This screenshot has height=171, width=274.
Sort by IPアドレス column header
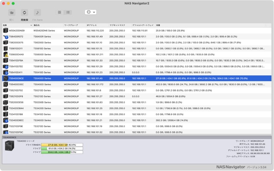[92, 25]
